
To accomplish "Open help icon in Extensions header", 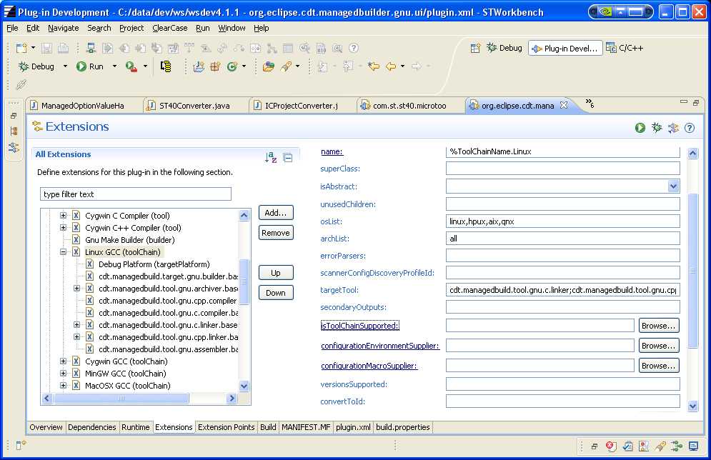I will (x=690, y=128).
